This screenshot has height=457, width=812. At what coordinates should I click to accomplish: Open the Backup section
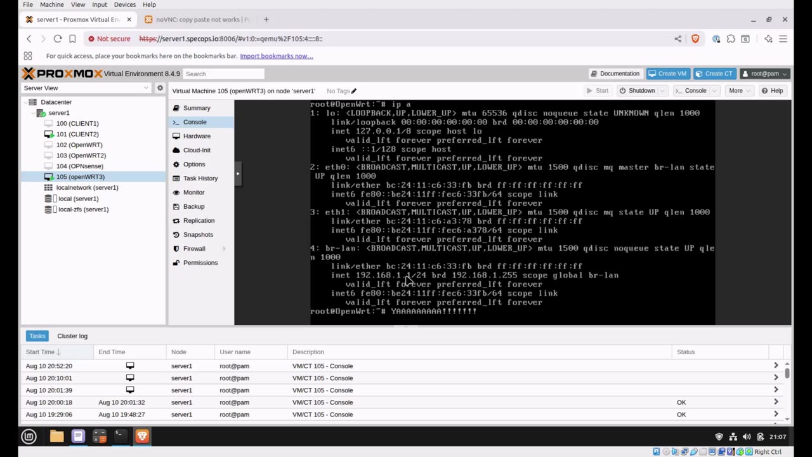pyautogui.click(x=193, y=206)
